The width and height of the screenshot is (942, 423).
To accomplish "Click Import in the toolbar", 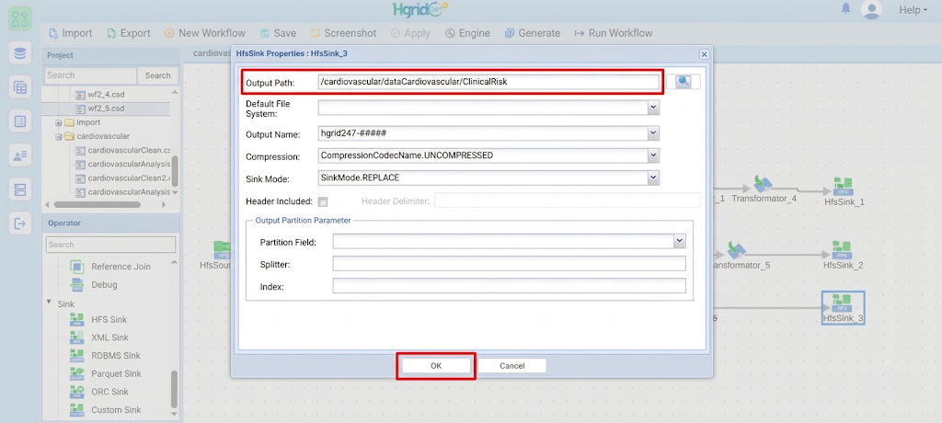I will 70,33.
